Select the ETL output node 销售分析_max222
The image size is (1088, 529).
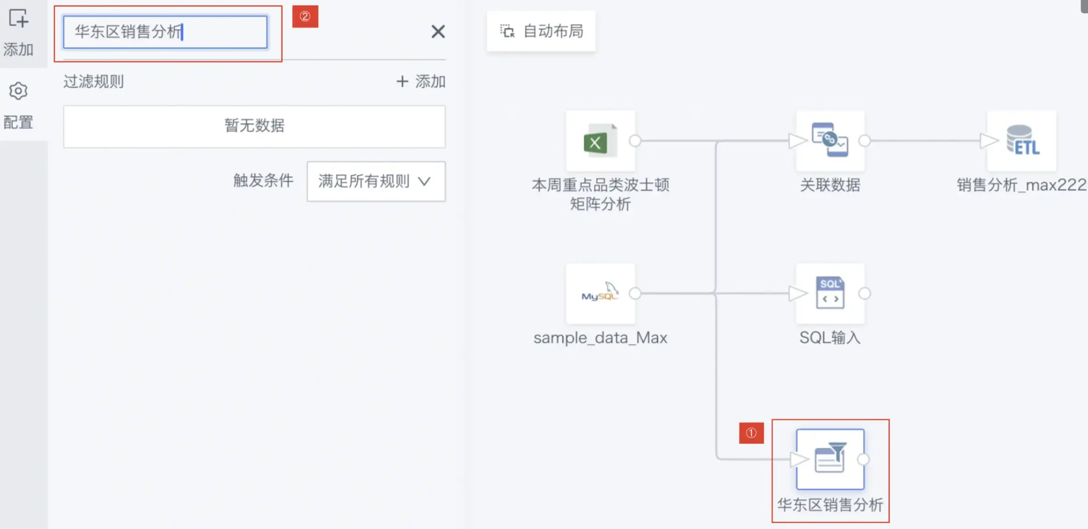point(1022,141)
